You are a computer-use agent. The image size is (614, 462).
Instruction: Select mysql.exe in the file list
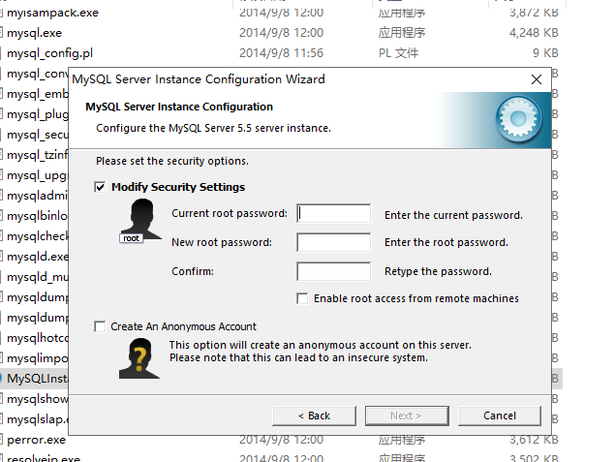tap(35, 33)
